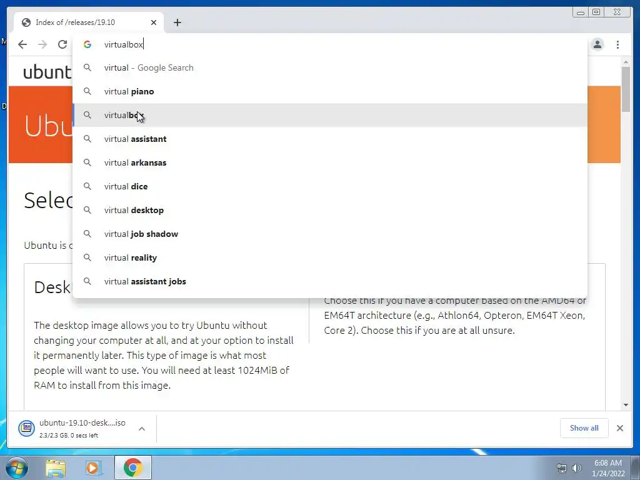Pick the 'virtual desktop' suggestion

(x=330, y=210)
